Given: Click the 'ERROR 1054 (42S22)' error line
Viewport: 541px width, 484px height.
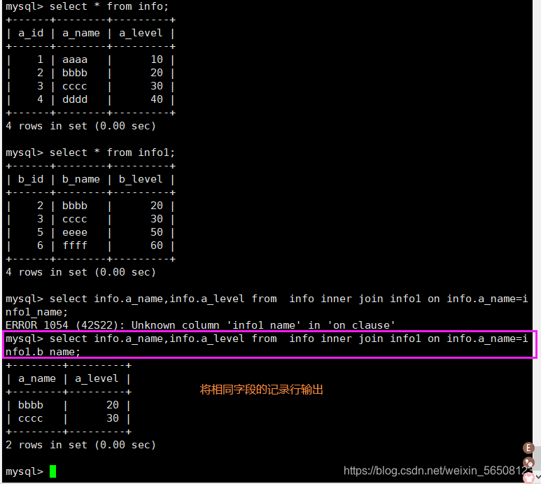Looking at the screenshot, I should [x=200, y=325].
